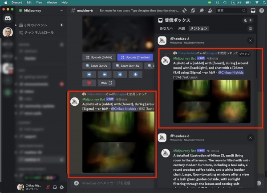Viewport: 267px width, 193px height.
Task: Open user settings gear icon
Action: coord(62,187)
